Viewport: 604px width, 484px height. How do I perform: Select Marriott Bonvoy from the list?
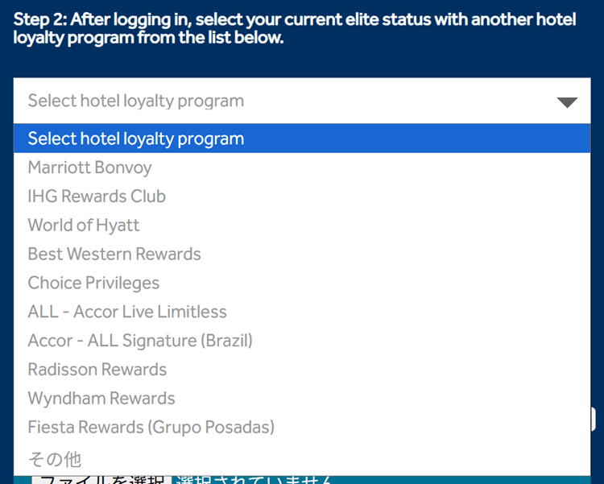(x=90, y=168)
